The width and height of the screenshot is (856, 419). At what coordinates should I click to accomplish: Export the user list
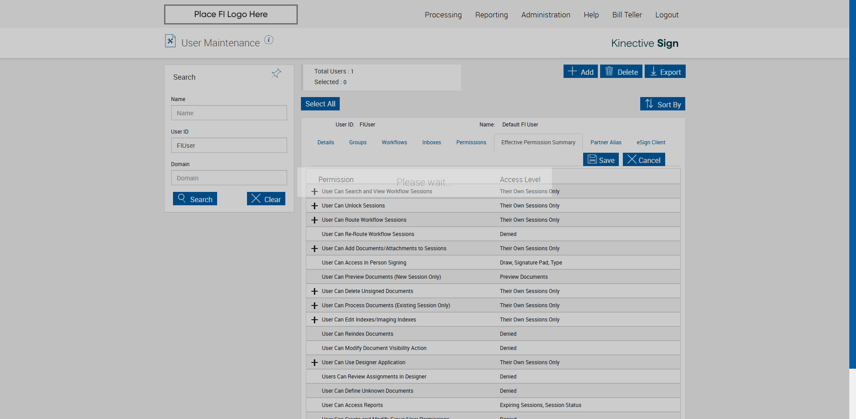pos(665,71)
